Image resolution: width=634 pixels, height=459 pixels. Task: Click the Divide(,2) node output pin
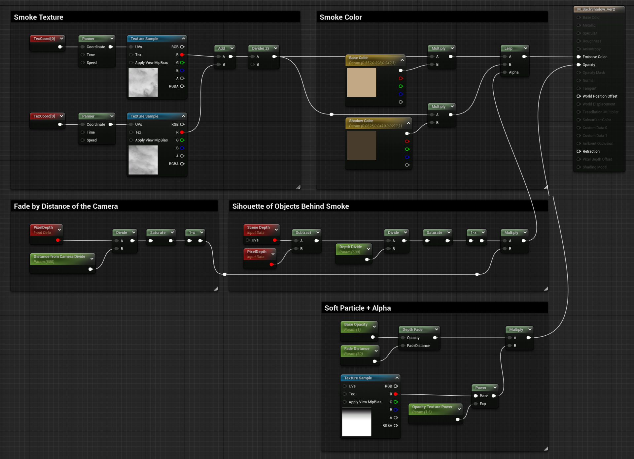pyautogui.click(x=274, y=57)
